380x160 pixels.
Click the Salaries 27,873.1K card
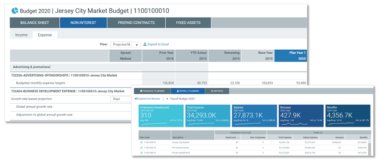[255, 116]
